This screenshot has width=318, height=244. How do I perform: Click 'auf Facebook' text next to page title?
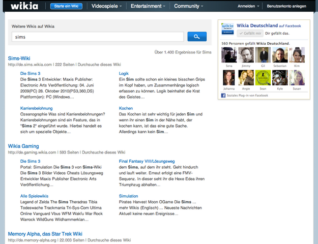pyautogui.click(x=290, y=26)
